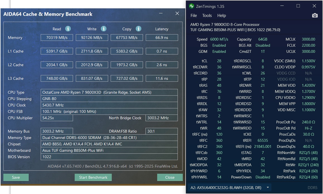The image size is (323, 194).
Task: Open the File menu in ZenTimings
Action: 194,16
